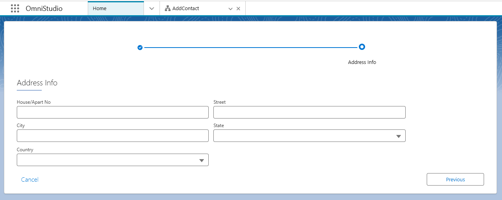Click the current Address Info step circle

pos(362,47)
